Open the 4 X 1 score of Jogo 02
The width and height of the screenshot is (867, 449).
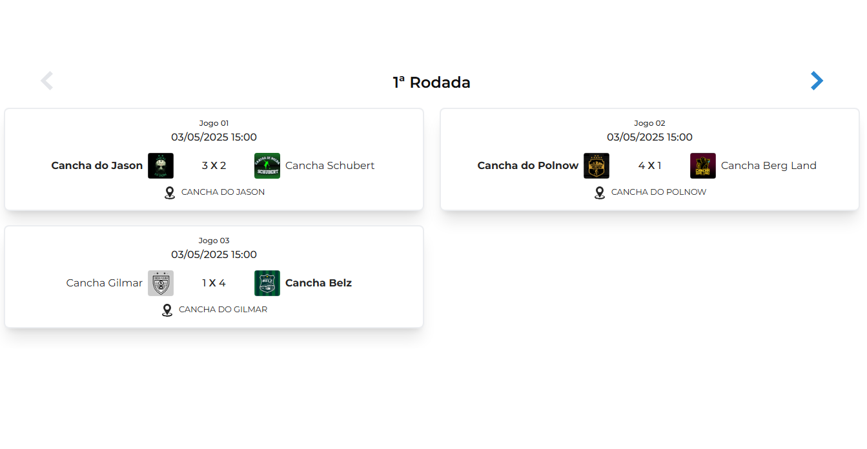649,166
